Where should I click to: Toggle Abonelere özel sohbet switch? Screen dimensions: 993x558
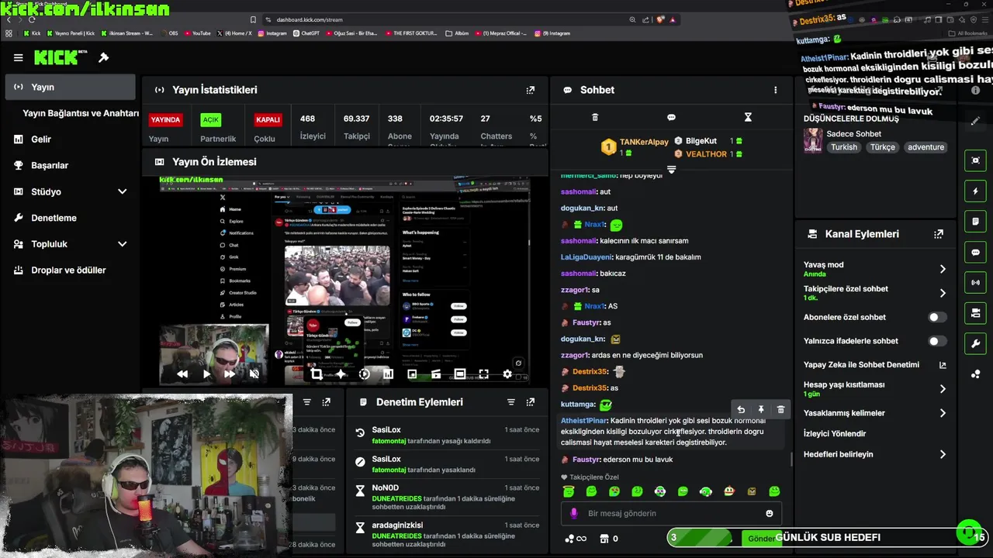[x=937, y=317]
